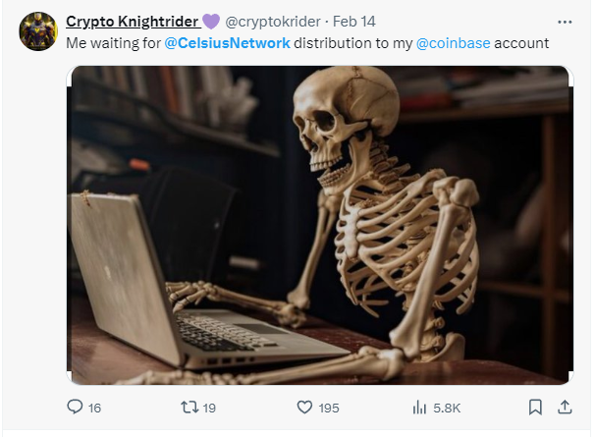
Task: Open the @cryptokrider handle link
Action: pos(273,22)
